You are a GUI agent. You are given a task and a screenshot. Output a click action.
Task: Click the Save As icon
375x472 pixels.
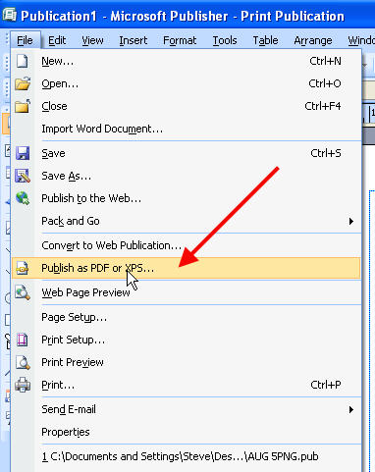[23, 176]
